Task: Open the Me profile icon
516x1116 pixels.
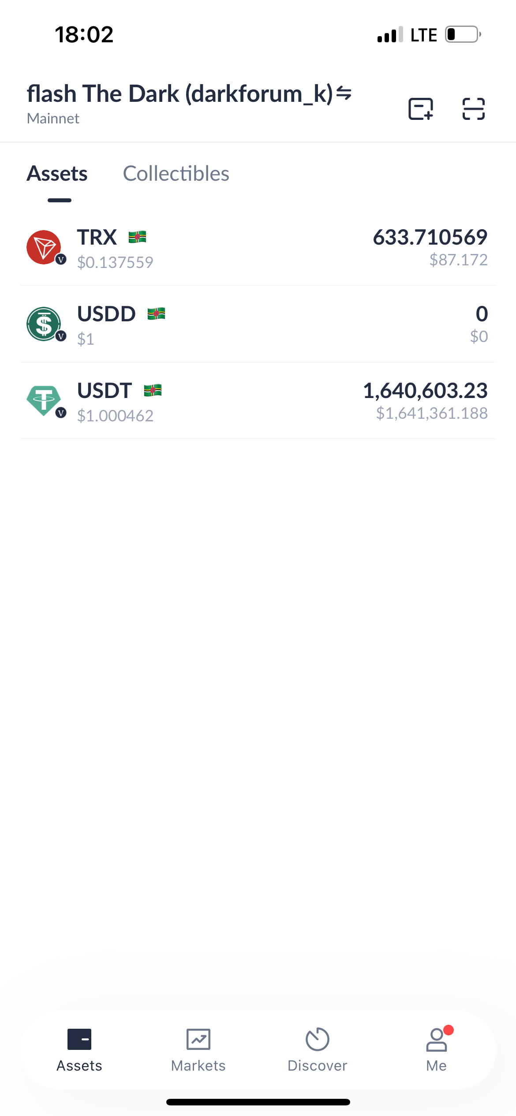Action: 437,1039
